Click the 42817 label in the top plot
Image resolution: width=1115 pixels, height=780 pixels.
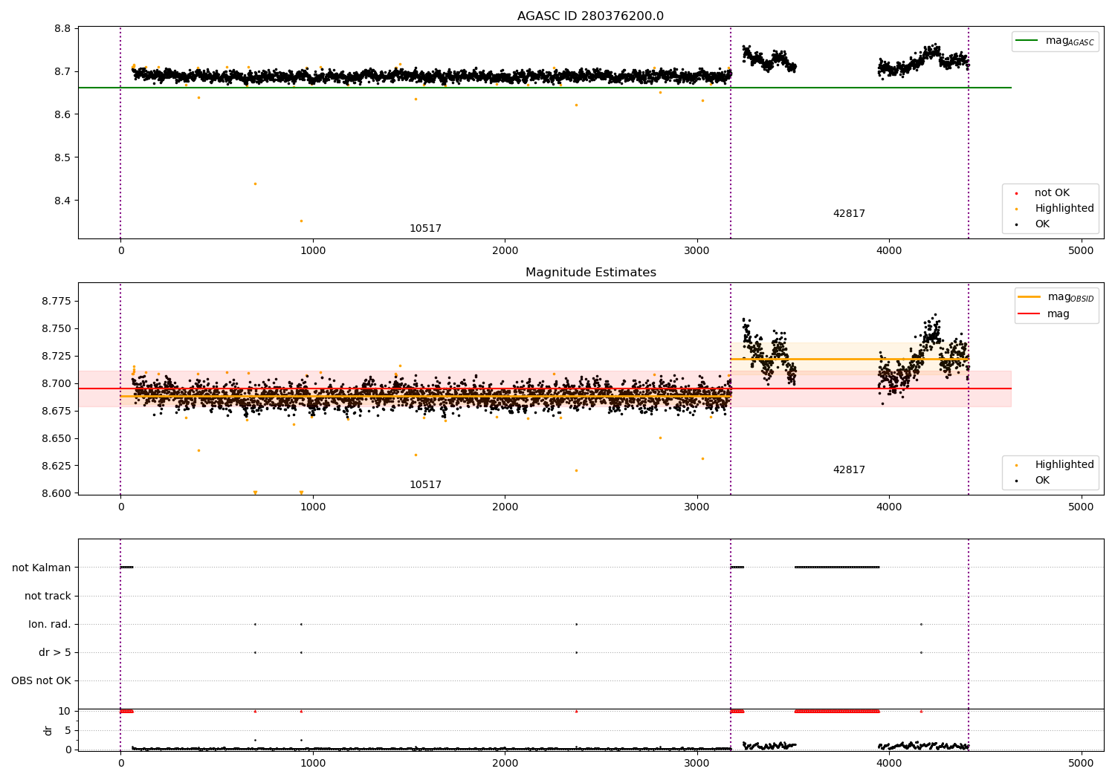tap(849, 214)
